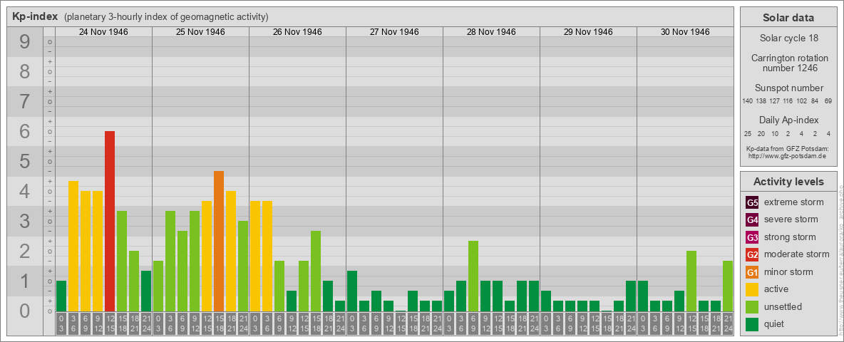Click sunspot value 138
844x342 pixels.
(761, 101)
